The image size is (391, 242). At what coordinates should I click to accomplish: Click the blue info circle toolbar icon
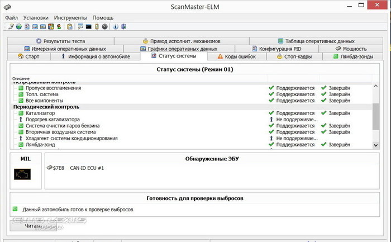[115, 26]
